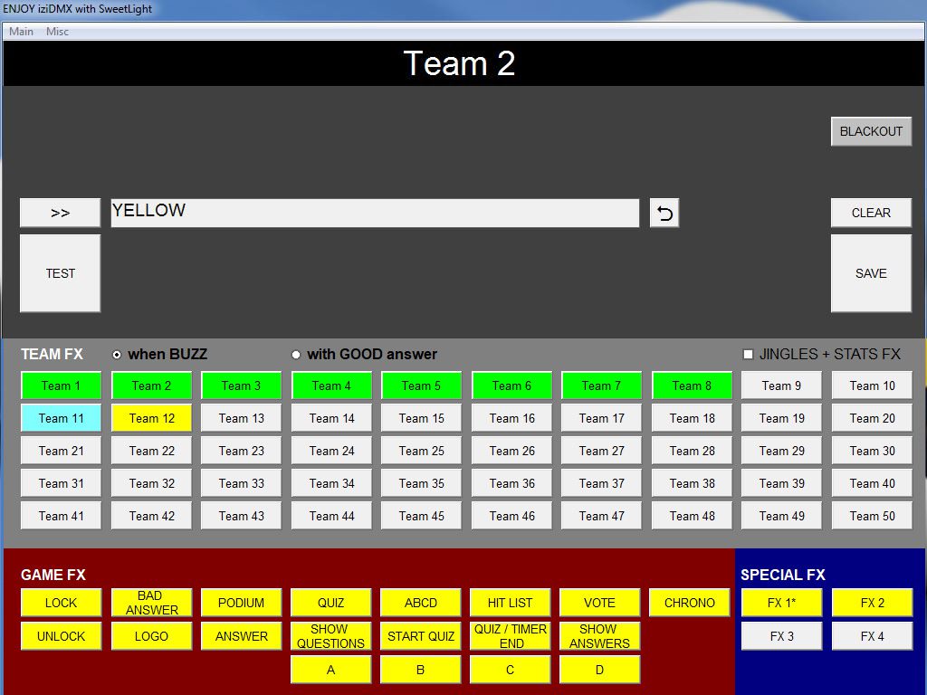Image resolution: width=927 pixels, height=695 pixels.
Task: Choose the Team 5 button
Action: 421,386
